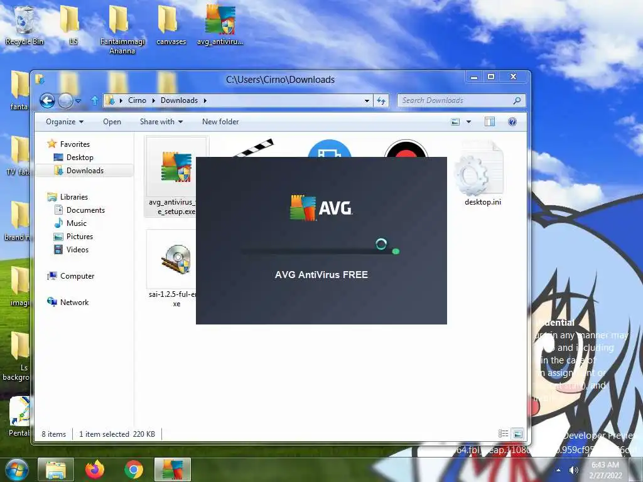
Task: Select the blue round app file icon
Action: 329,148
